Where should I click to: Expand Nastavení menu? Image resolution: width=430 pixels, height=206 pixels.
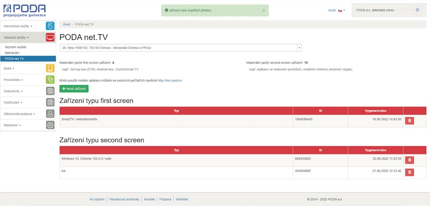[12, 125]
